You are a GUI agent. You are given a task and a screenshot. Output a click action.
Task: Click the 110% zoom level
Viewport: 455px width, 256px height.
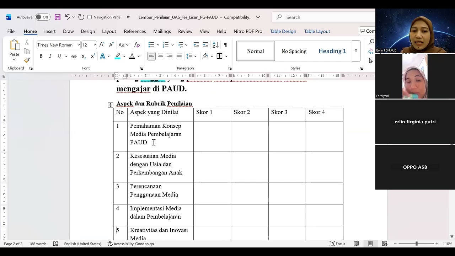tap(447, 244)
